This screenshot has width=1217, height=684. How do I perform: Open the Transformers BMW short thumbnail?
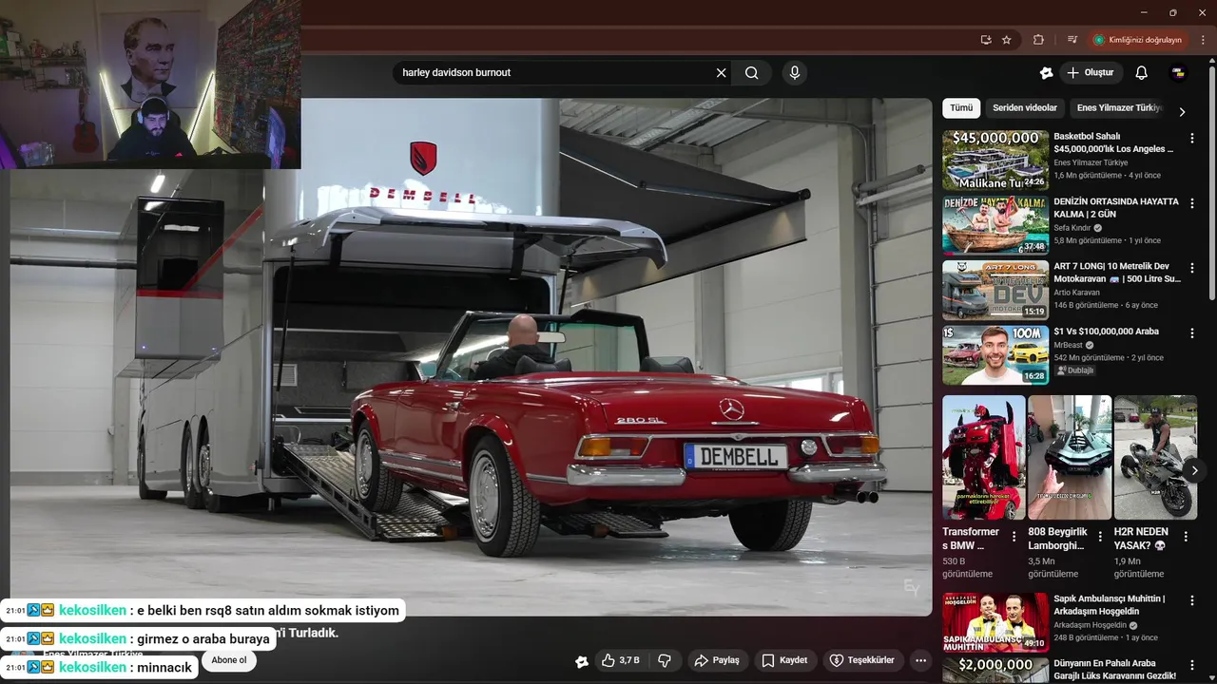[984, 457]
